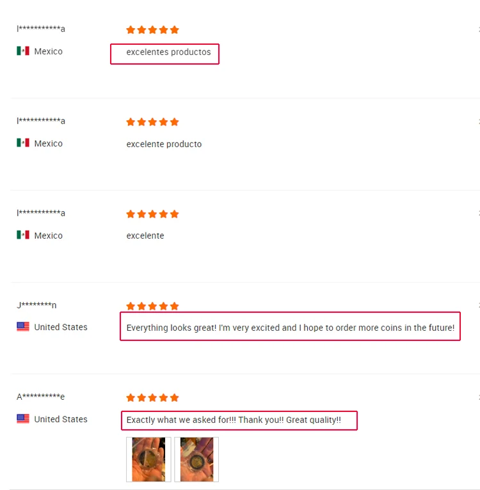Click reviewer name J********n
Viewport: 480px width, 490px height.
[x=36, y=304]
